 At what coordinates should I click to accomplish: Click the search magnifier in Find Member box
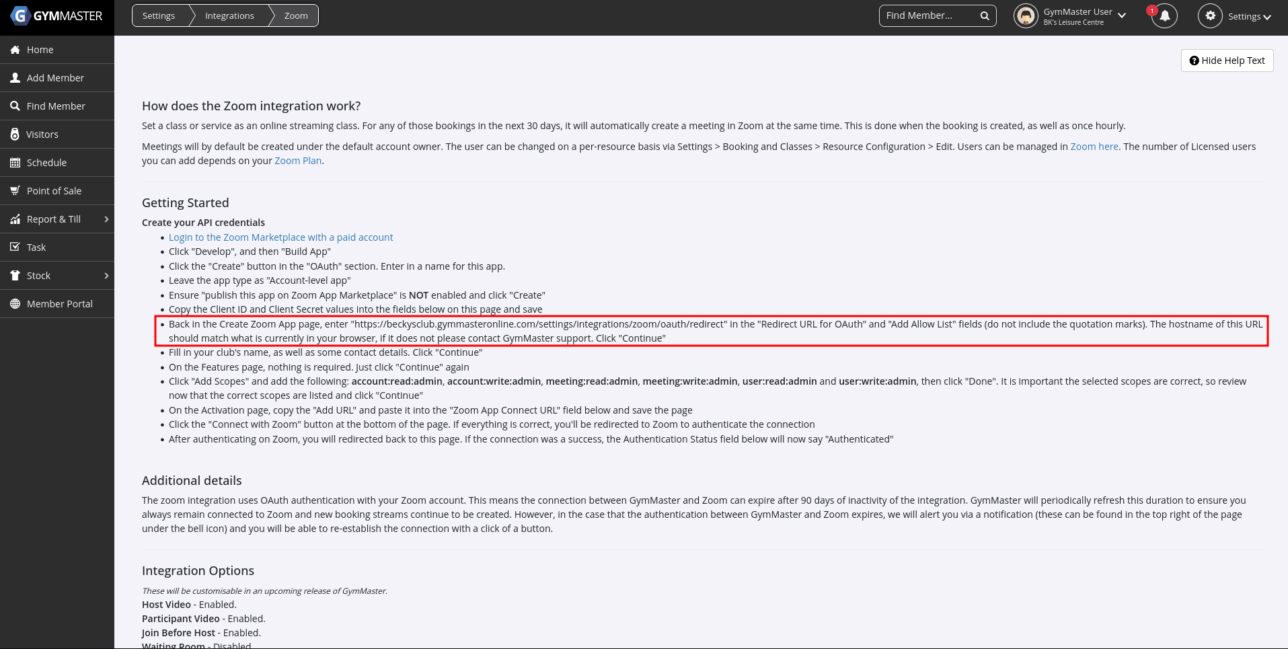pos(984,16)
